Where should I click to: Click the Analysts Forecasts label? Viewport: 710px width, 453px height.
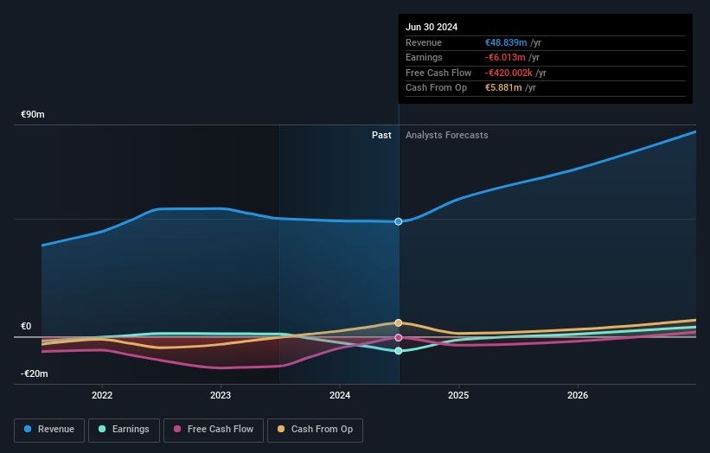click(x=447, y=136)
